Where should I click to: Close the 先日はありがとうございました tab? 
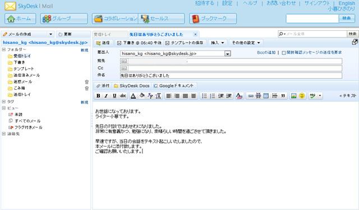pos(195,34)
